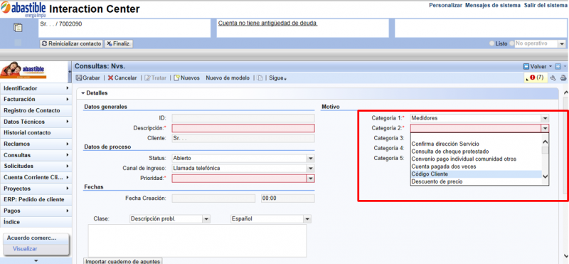Select the Listo radio button
Viewport: 569px width, 264px height.
[491, 43]
